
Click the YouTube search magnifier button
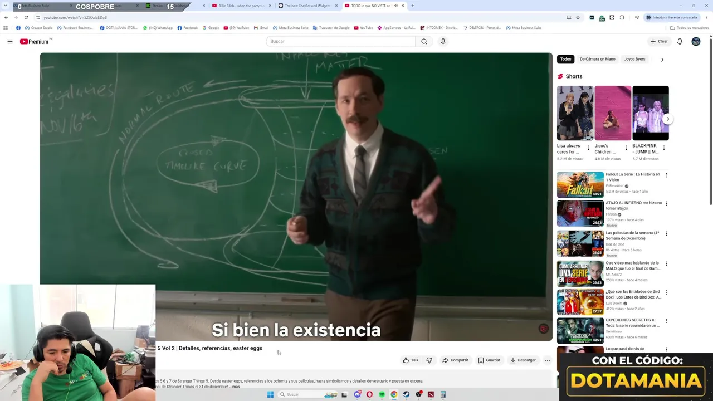coord(424,41)
